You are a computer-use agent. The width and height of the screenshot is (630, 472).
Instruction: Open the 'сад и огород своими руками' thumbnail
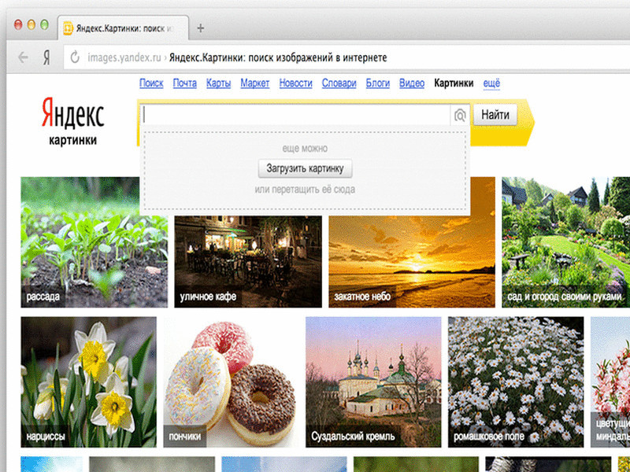565,242
